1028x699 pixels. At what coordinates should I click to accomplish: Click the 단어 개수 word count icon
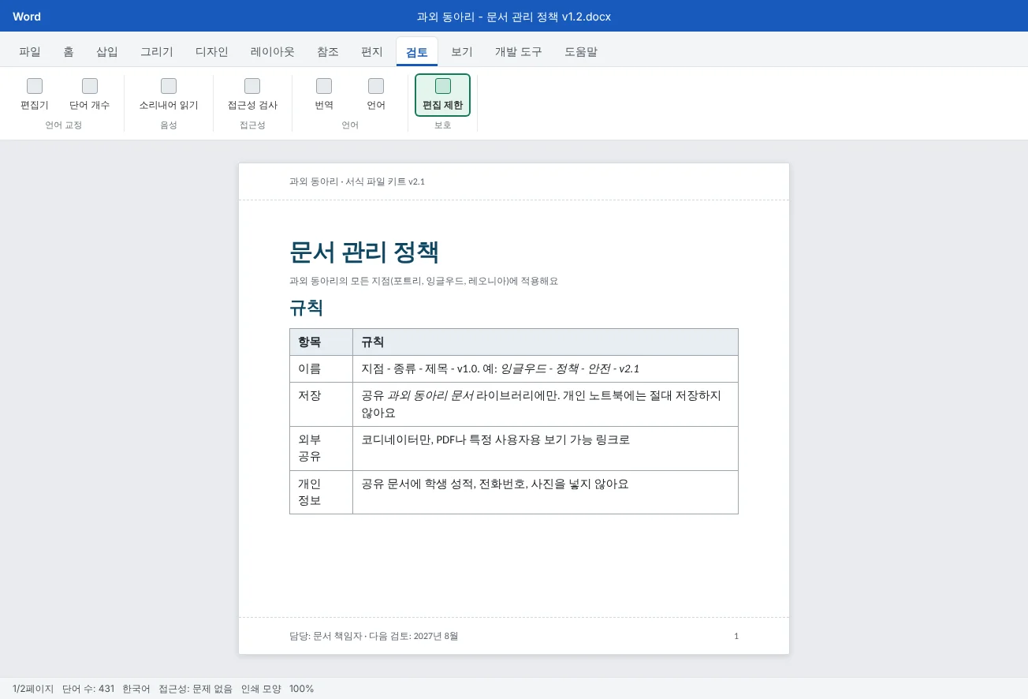click(x=90, y=86)
